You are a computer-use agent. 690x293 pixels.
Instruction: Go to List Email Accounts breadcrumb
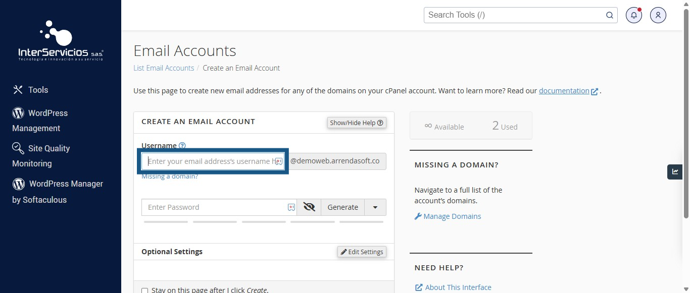click(x=164, y=68)
